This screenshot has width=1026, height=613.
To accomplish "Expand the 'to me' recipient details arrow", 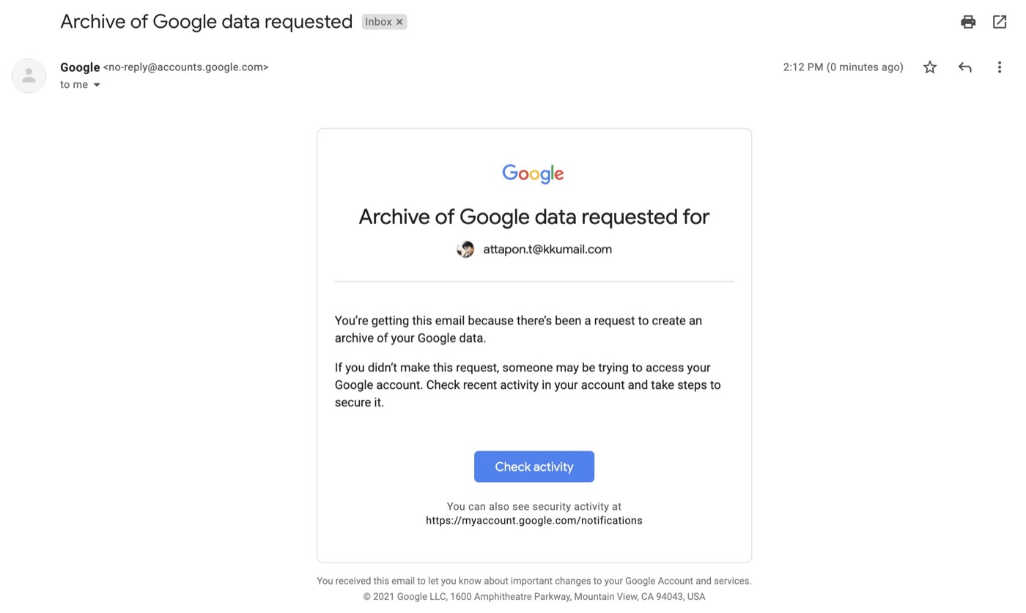I will pyautogui.click(x=97, y=85).
